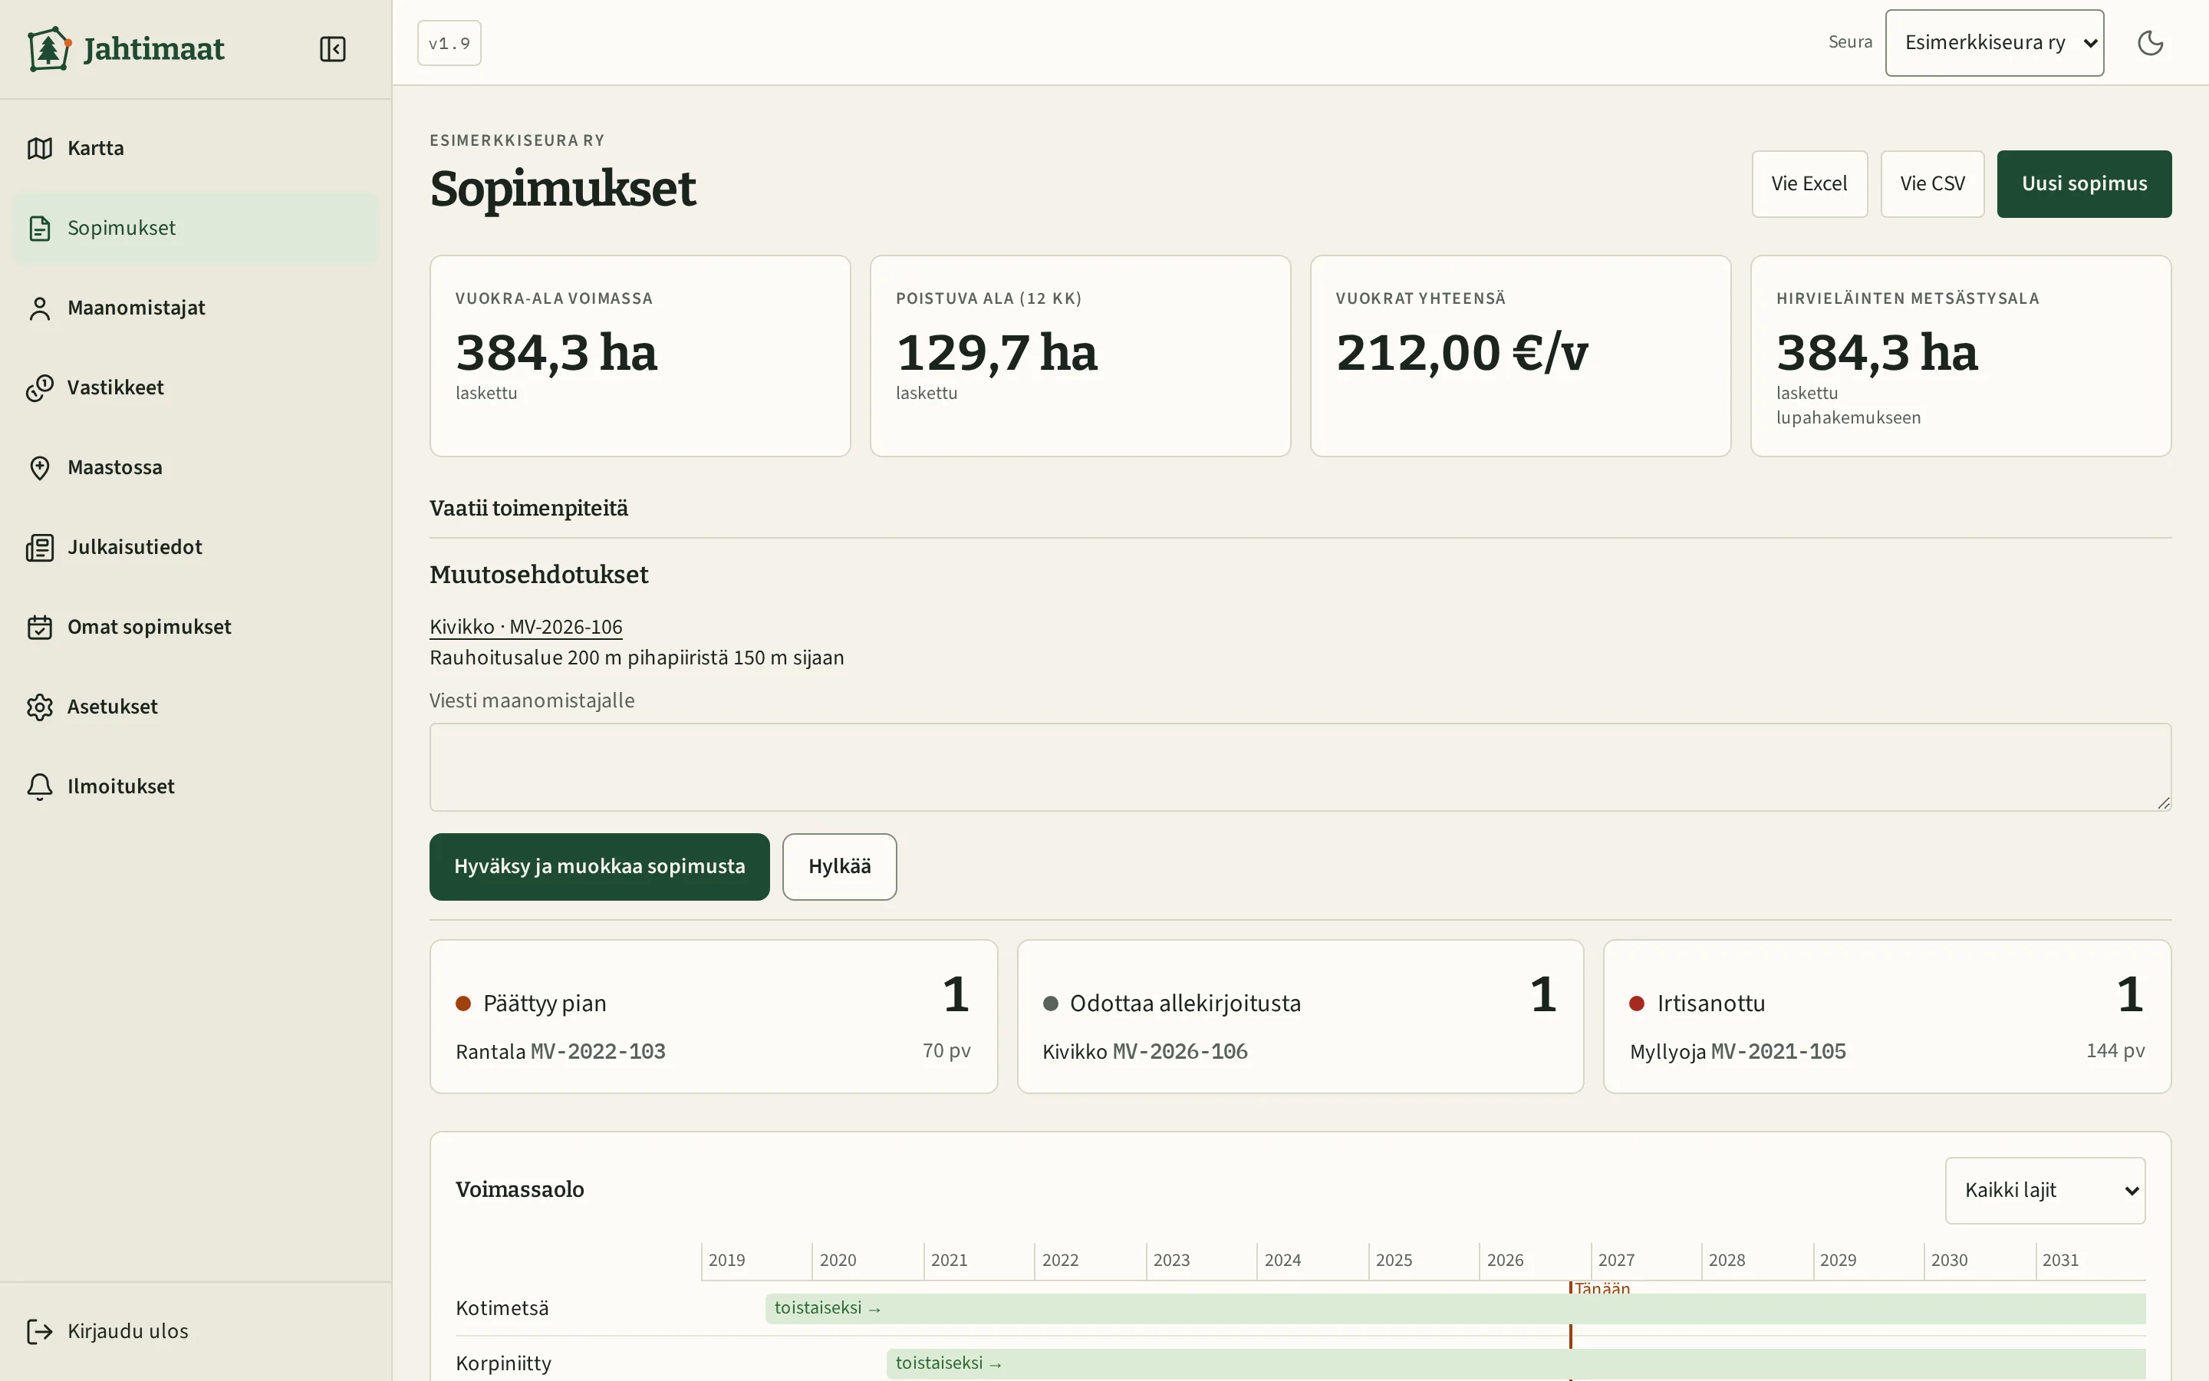Click the Kirjaudu ulos logout icon
Image resolution: width=2209 pixels, height=1381 pixels.
pyautogui.click(x=39, y=1331)
